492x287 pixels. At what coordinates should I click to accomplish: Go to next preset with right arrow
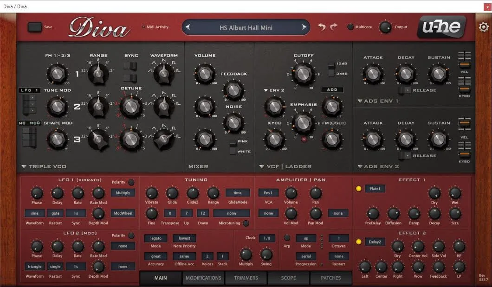[x=304, y=27]
